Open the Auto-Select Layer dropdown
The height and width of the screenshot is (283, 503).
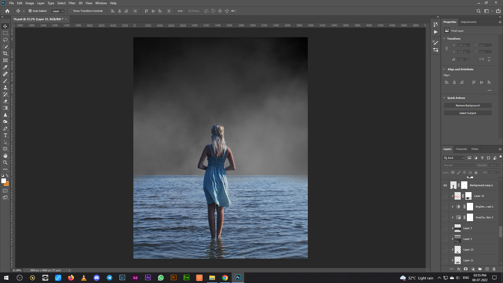[58, 11]
